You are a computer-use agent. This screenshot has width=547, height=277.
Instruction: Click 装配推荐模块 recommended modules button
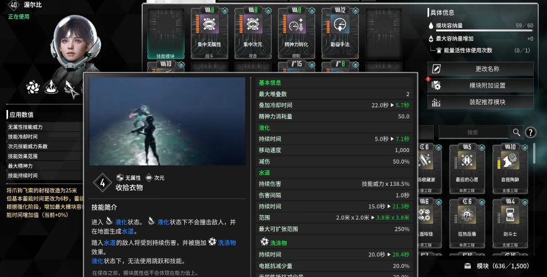(x=481, y=102)
